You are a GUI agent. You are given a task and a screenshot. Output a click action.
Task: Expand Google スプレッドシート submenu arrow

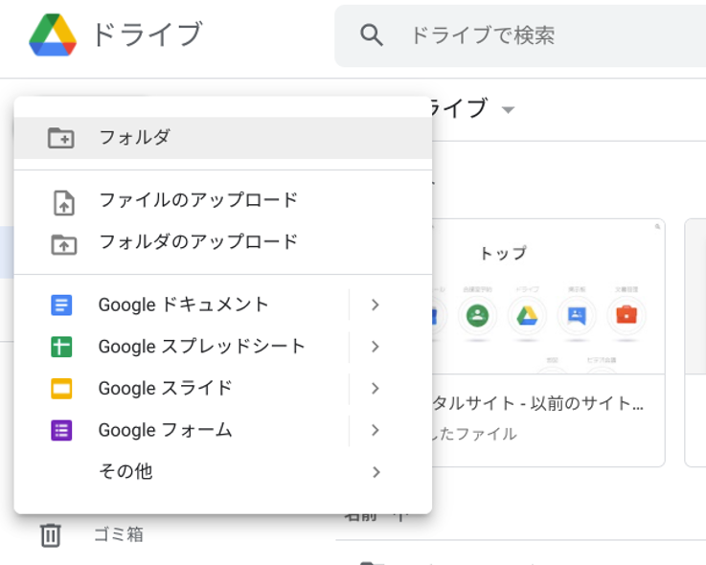[376, 347]
